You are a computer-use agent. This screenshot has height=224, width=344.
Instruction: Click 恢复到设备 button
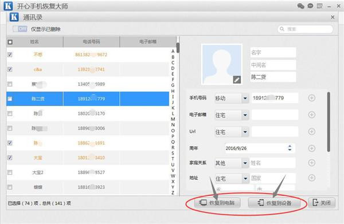[274, 203]
